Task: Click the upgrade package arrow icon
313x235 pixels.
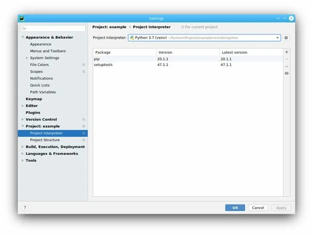Action: (x=287, y=66)
